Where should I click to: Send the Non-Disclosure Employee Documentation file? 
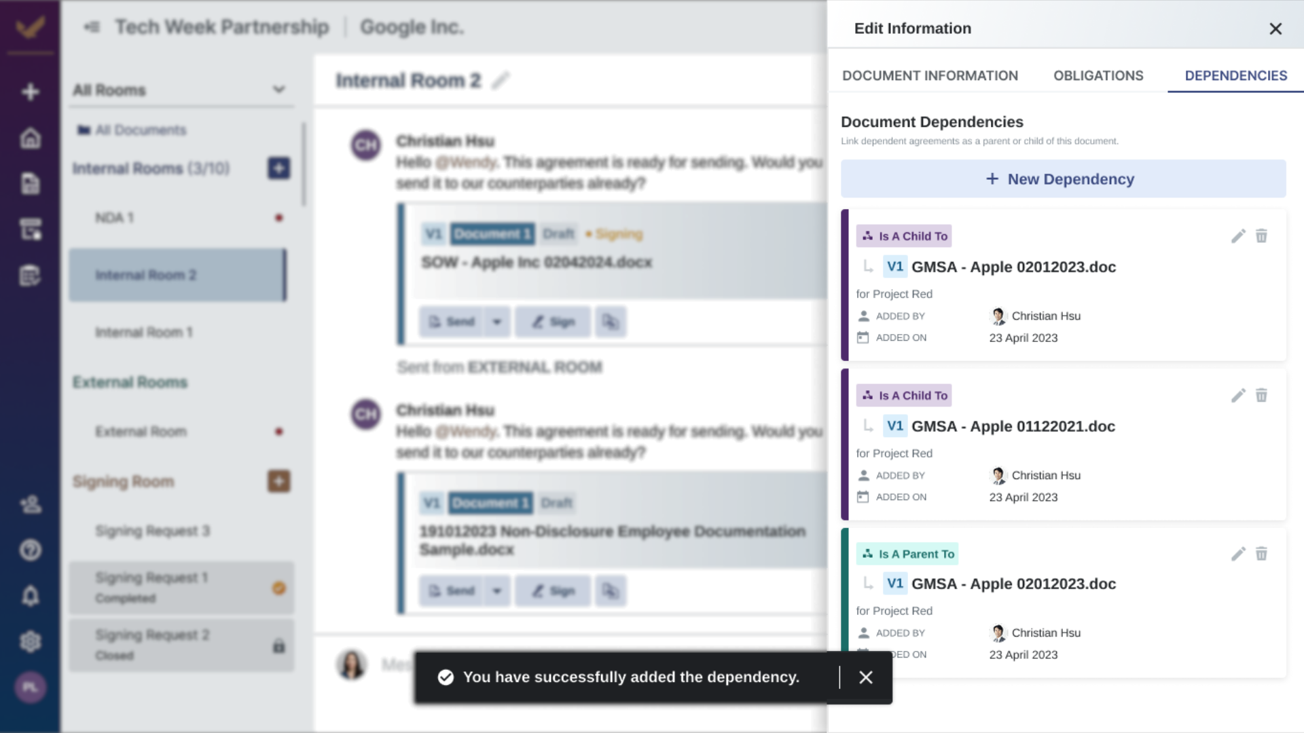tap(451, 591)
